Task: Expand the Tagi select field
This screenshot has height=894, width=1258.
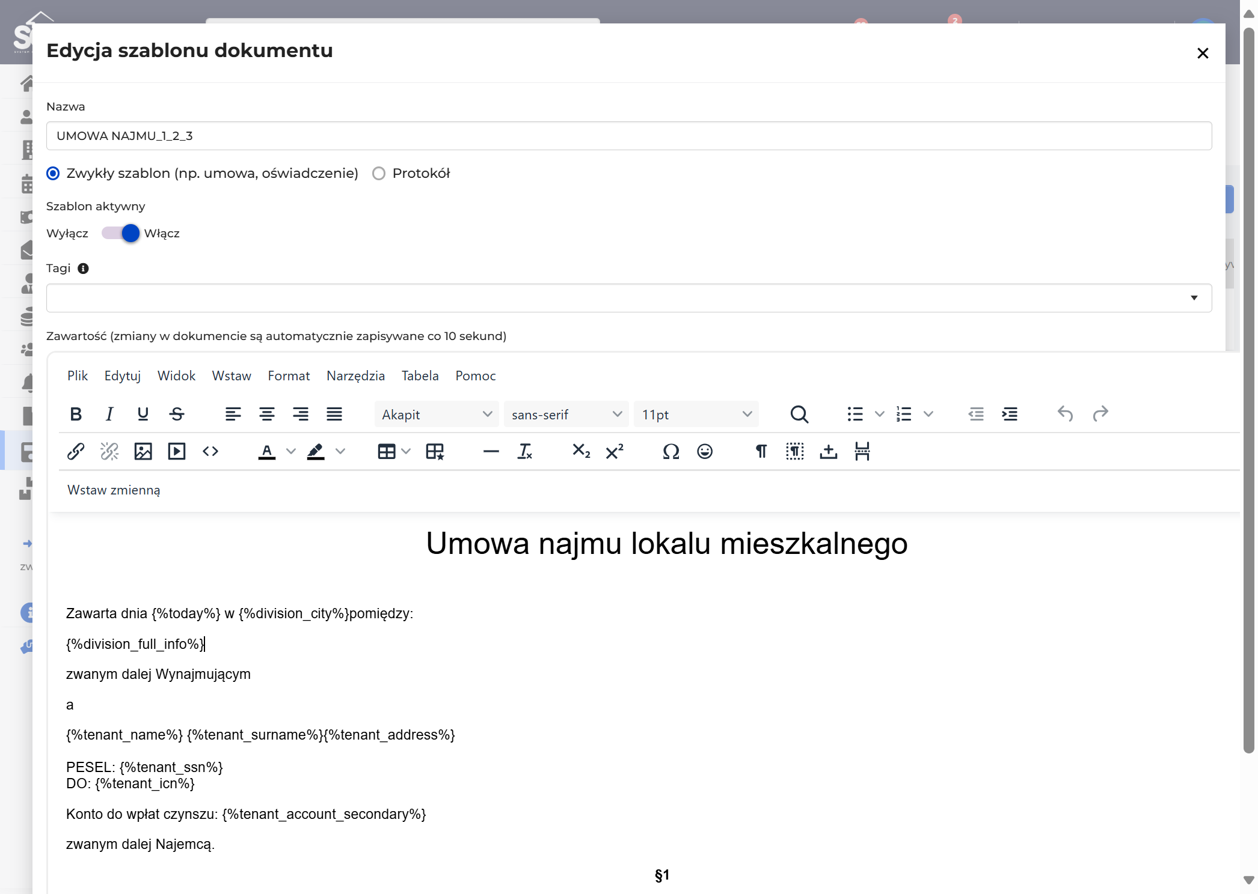Action: pos(629,298)
